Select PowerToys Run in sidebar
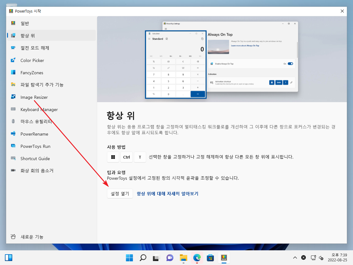This screenshot has height=265, width=353. click(x=51, y=146)
